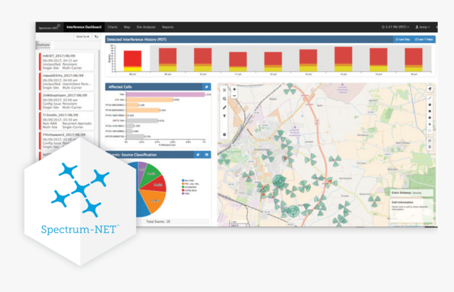
Task: Click the UMTS Total affected cells bar
Action: pyautogui.click(x=142, y=120)
